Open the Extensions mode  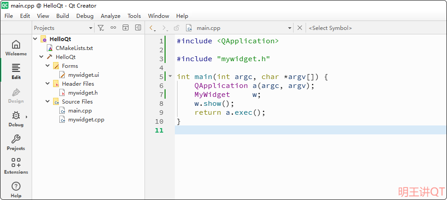pos(16,166)
